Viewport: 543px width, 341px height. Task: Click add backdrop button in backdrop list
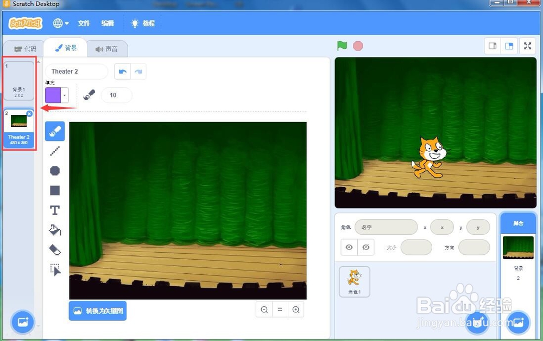(x=22, y=322)
